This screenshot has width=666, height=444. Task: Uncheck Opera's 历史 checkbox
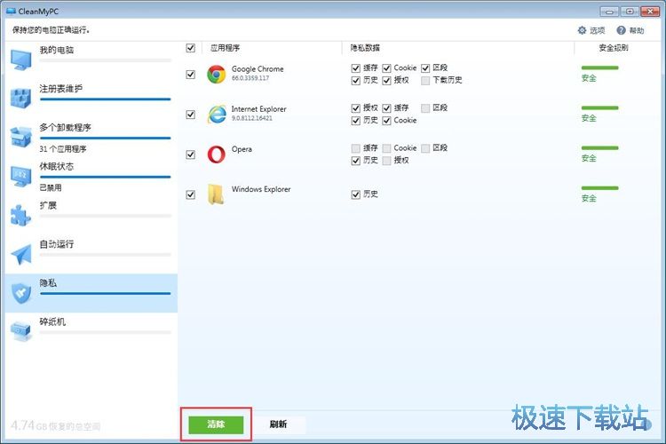tap(356, 161)
